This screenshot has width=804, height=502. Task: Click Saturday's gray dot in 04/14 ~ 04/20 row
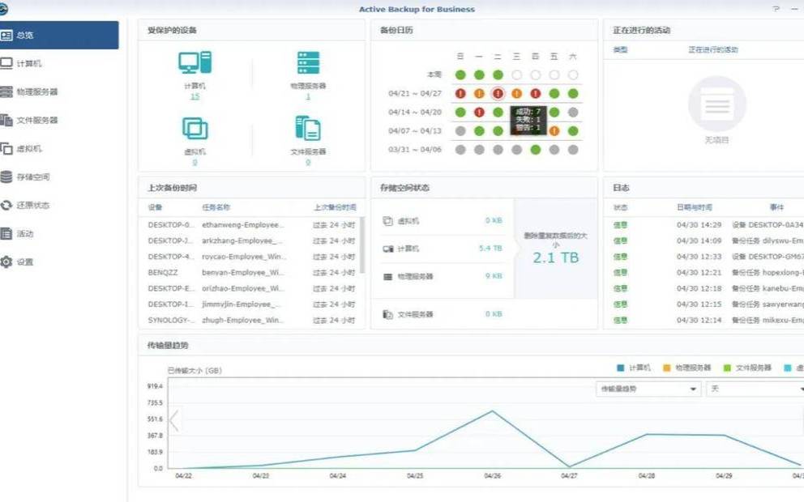coord(573,113)
